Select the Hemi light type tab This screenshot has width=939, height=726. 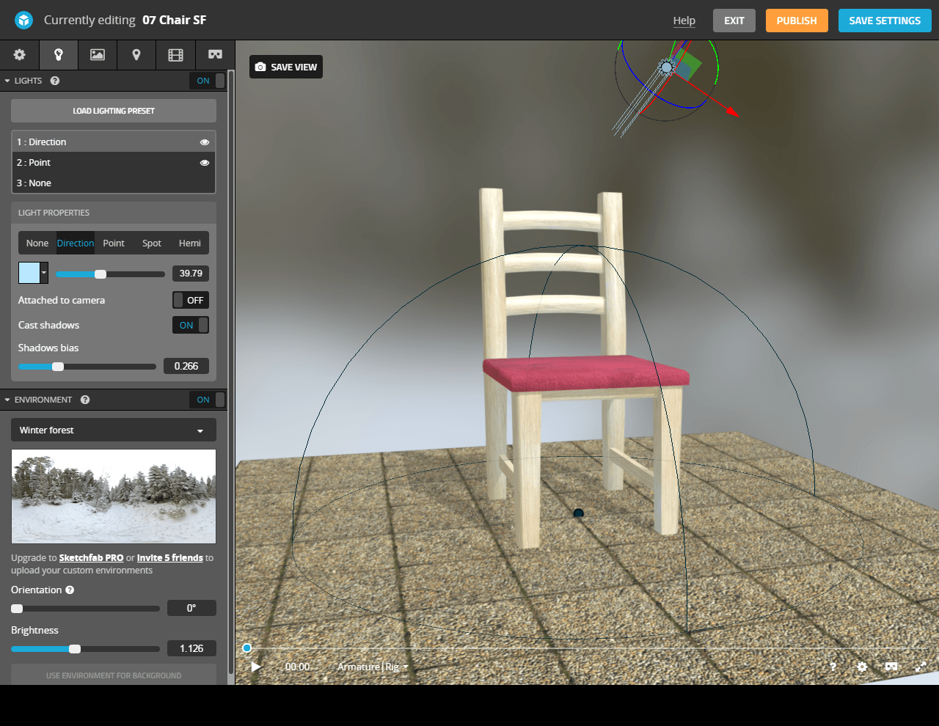coord(189,243)
